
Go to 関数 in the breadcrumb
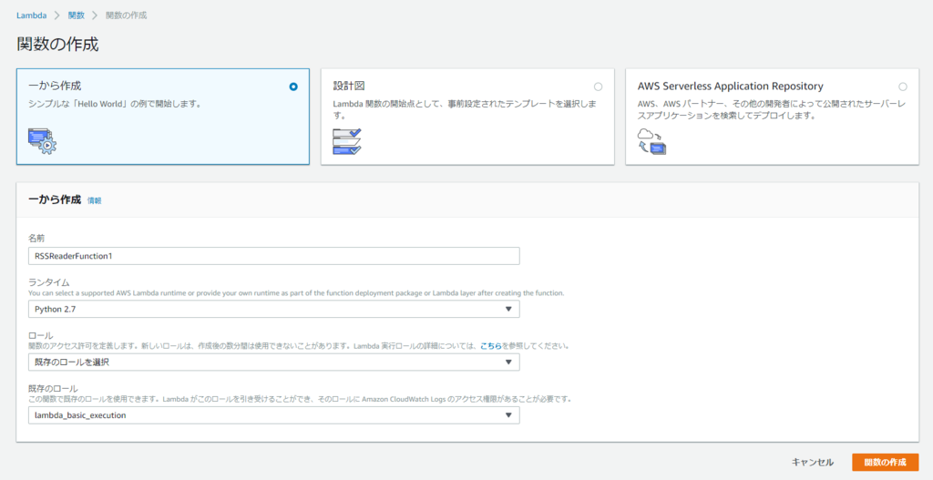click(x=77, y=15)
